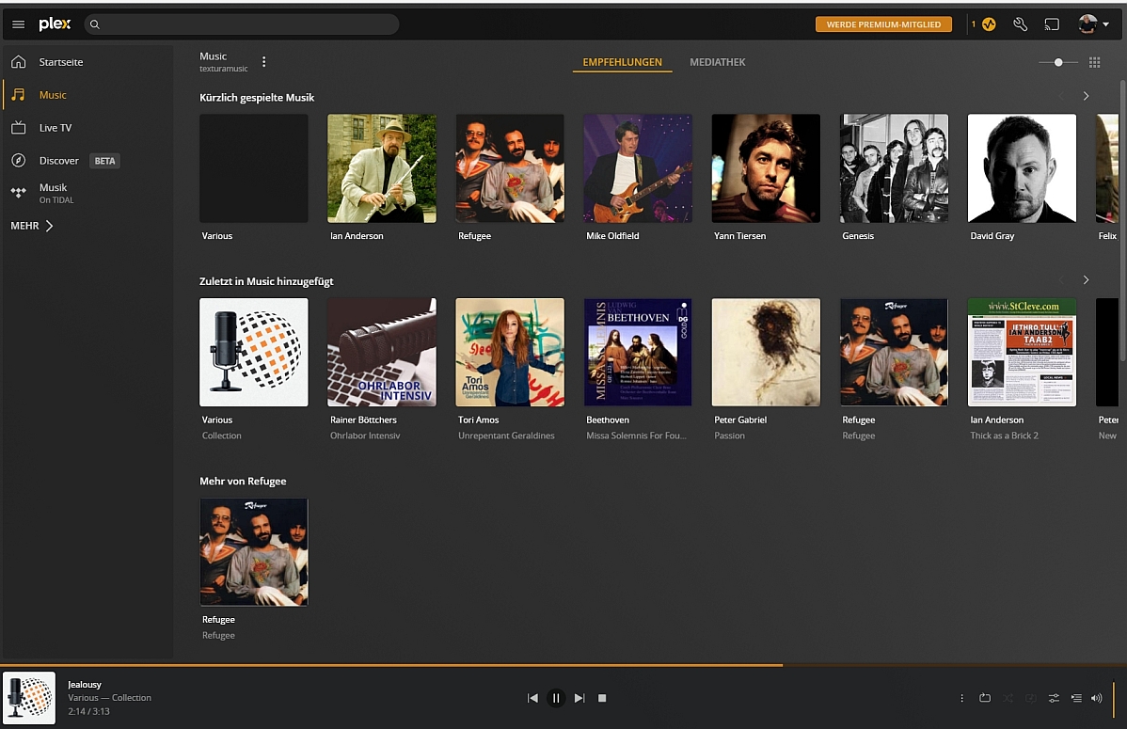Screen dimensions: 1127x729
Task: Adjust the thumbnail size slider
Action: (1058, 62)
